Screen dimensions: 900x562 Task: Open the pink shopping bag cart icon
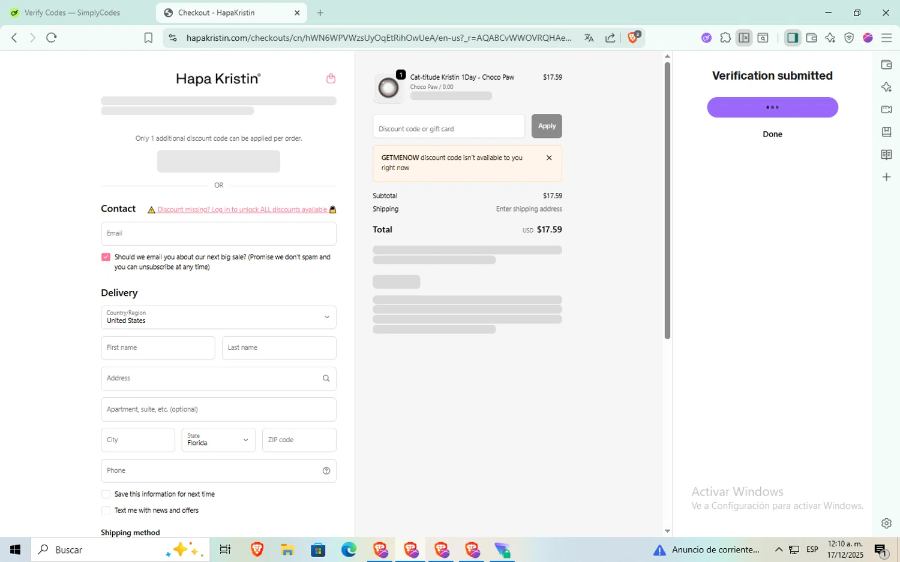[x=331, y=78]
